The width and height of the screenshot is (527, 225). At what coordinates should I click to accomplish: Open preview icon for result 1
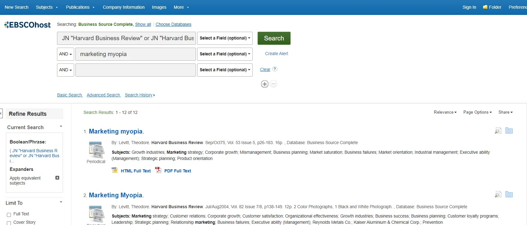coord(498,131)
